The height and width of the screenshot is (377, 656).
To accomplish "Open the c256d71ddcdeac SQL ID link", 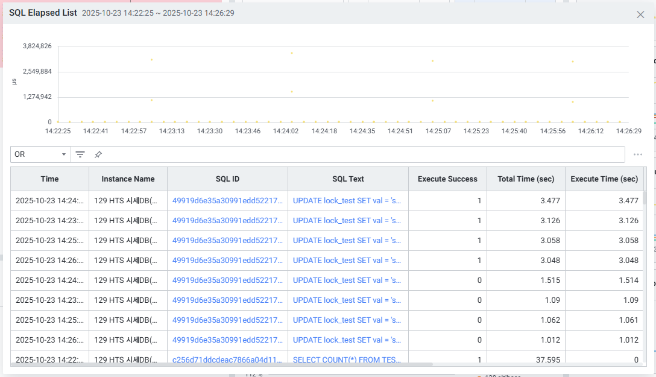I will 227,360.
